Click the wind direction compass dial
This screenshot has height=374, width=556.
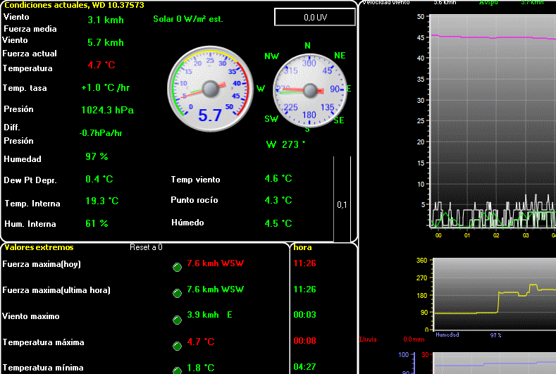pos(309,89)
